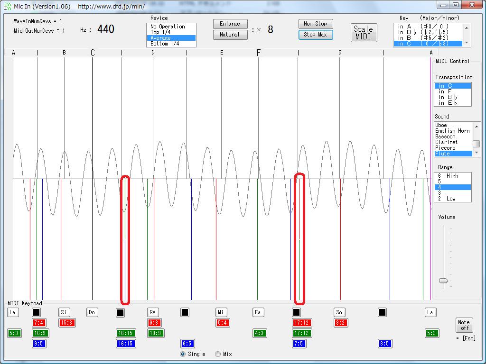486x364 pixels.
Task: Play the black key between Re and Mi
Action: coord(185,312)
